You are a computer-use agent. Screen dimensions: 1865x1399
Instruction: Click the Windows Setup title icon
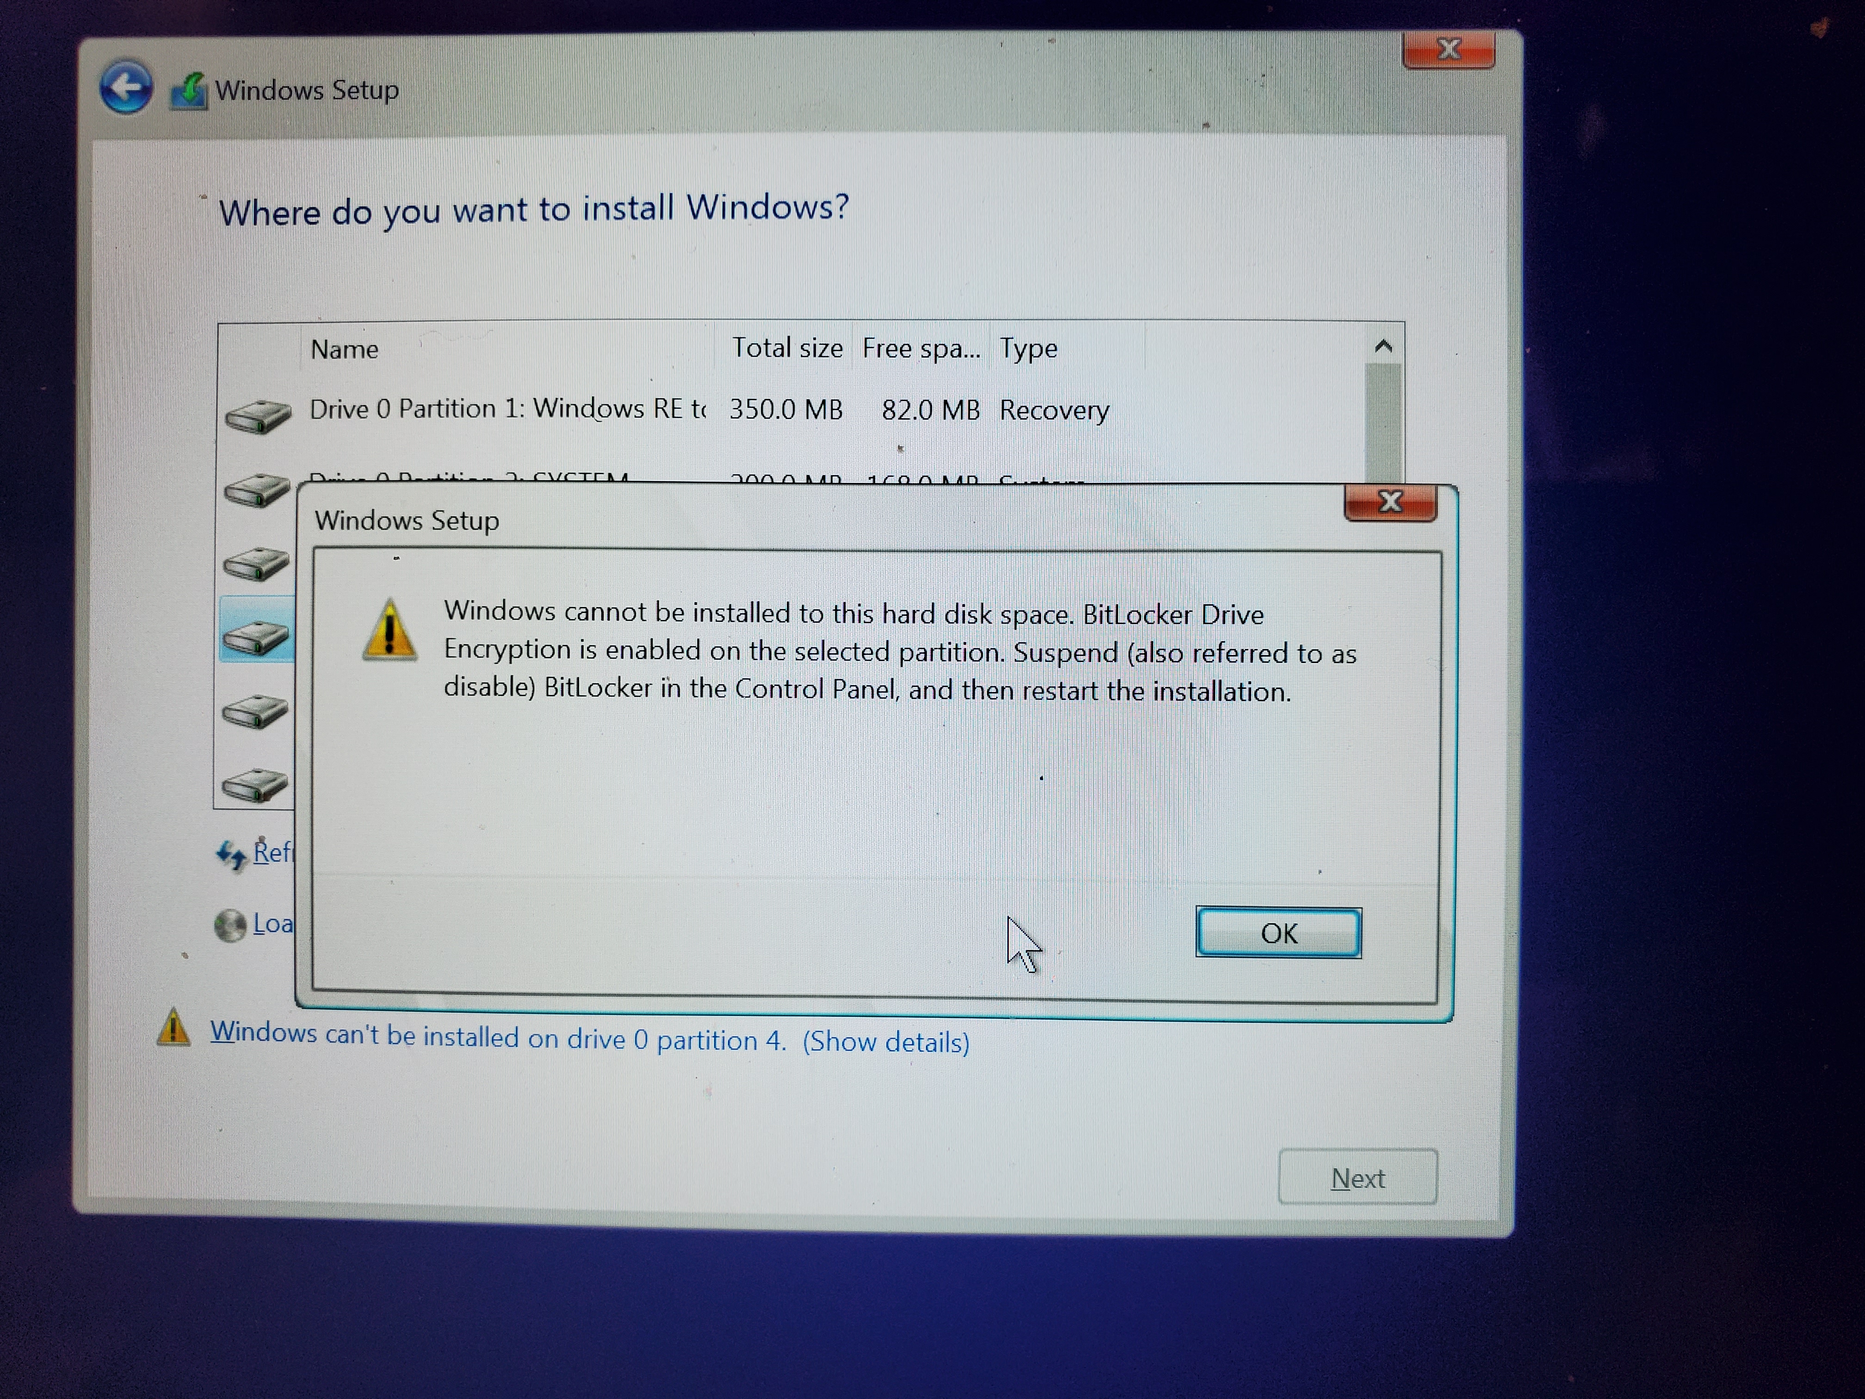(189, 91)
